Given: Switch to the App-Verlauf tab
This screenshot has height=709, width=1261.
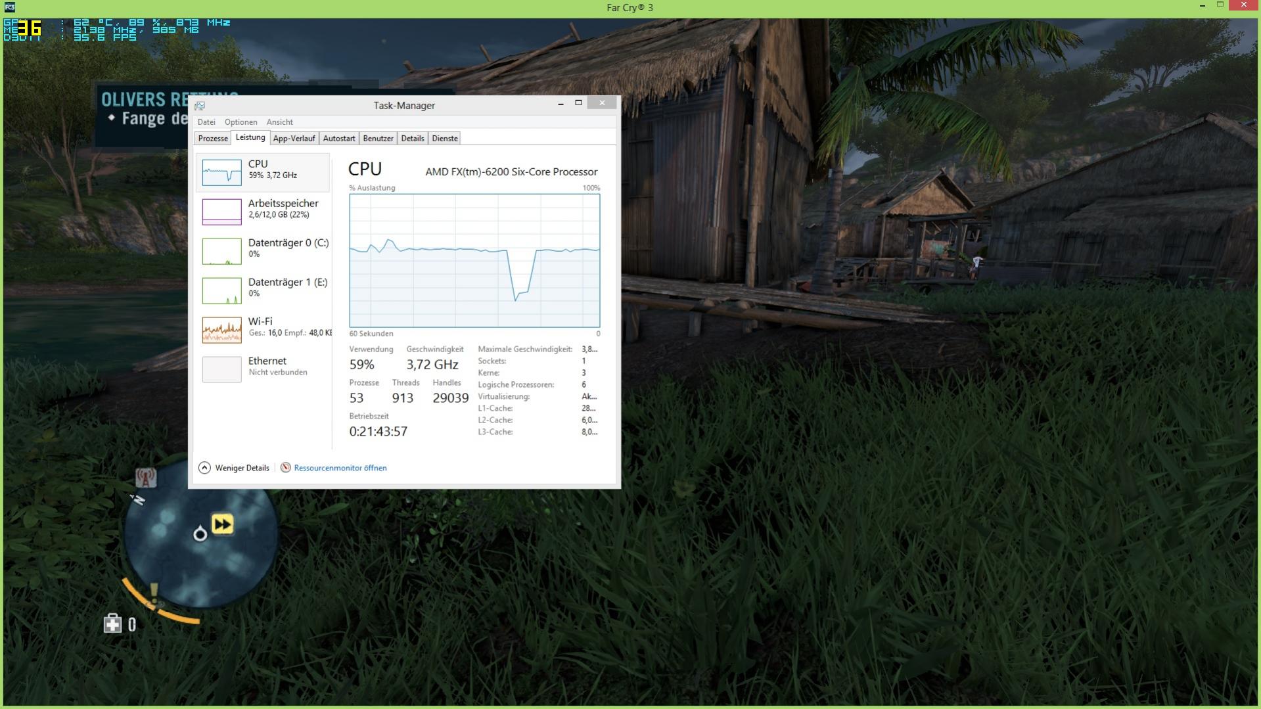Looking at the screenshot, I should click(294, 139).
